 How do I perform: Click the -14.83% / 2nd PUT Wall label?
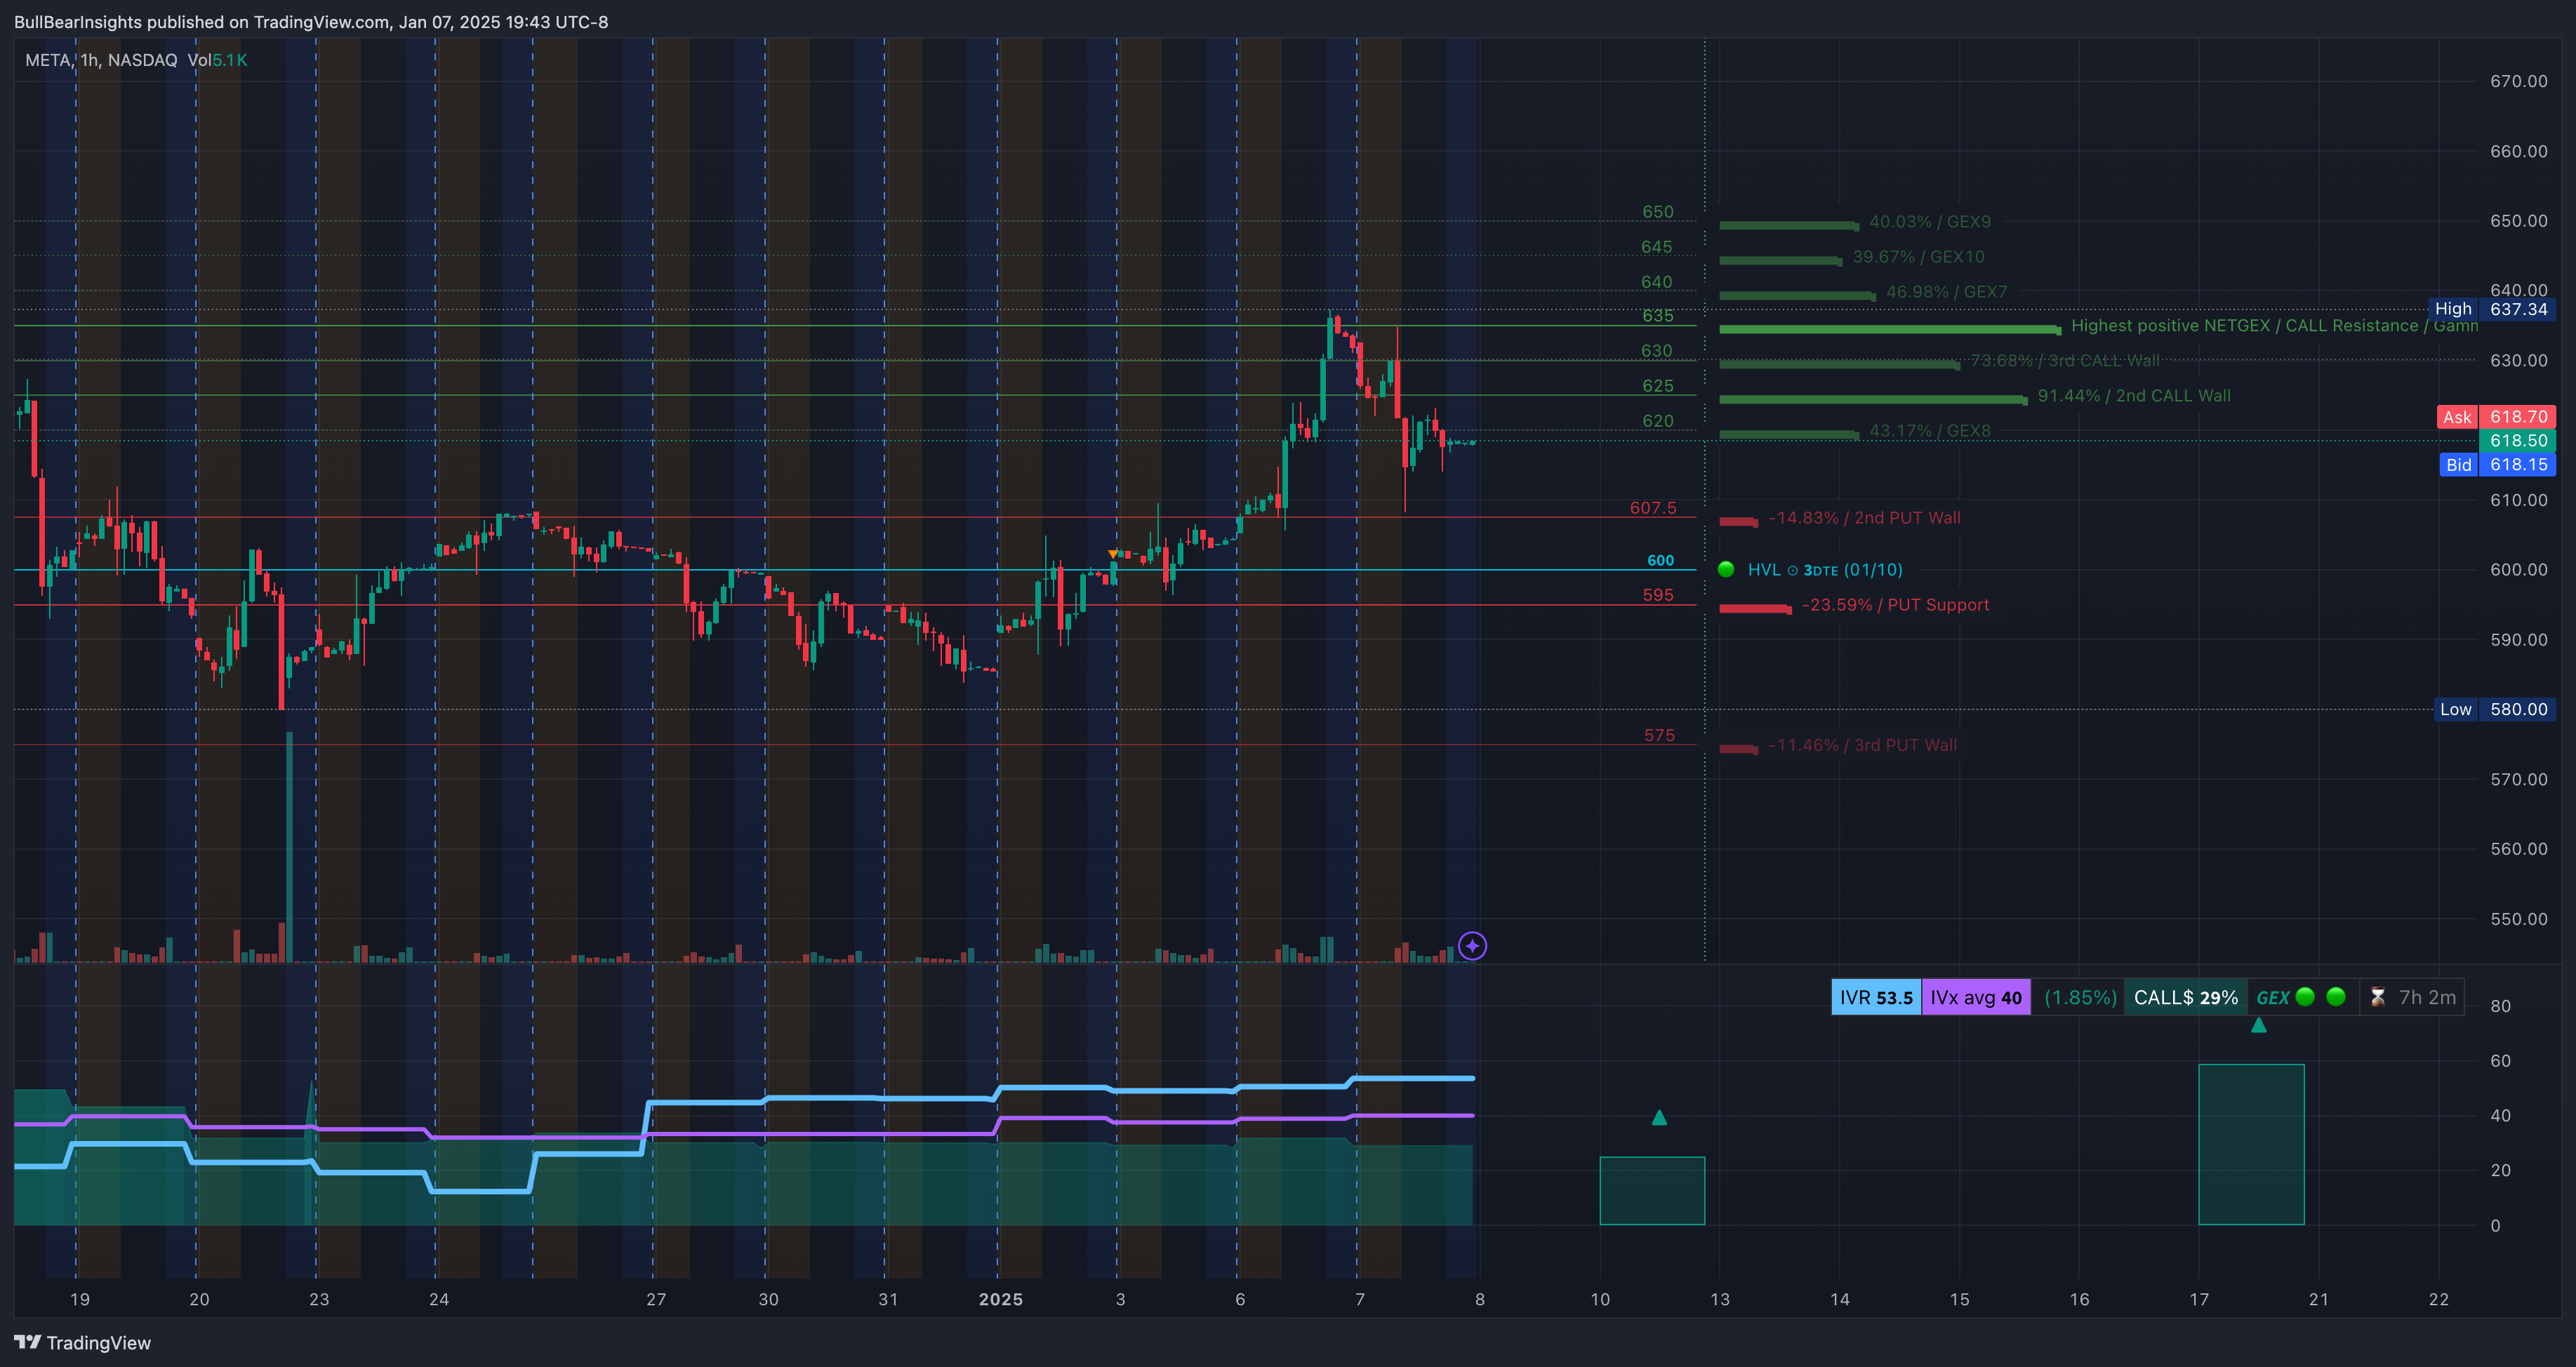pyautogui.click(x=1864, y=517)
